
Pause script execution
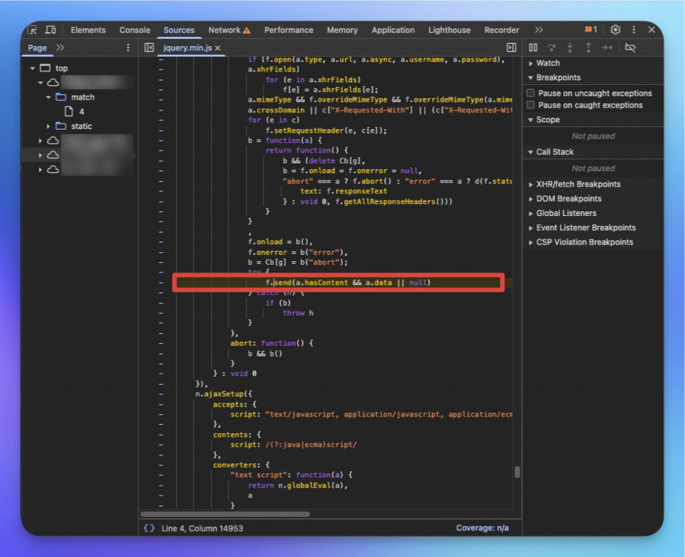pyautogui.click(x=533, y=47)
